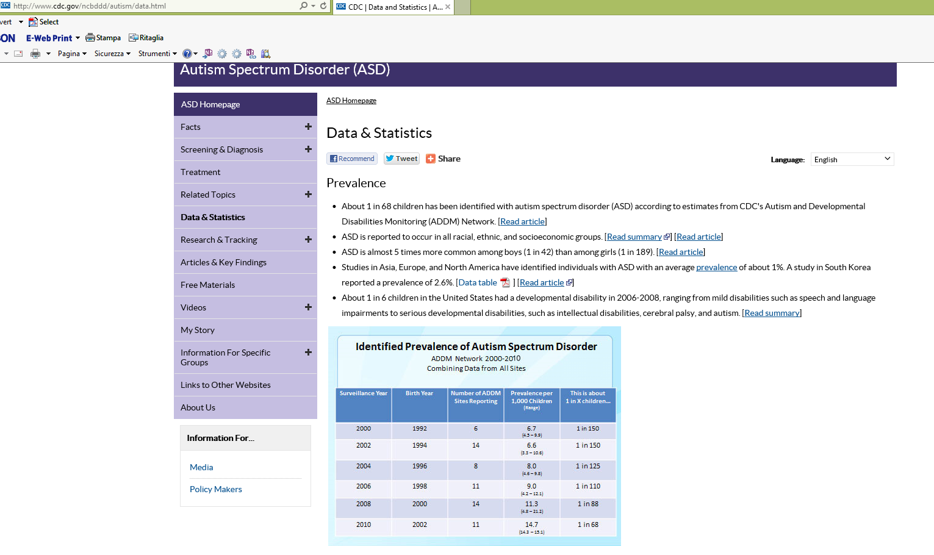The width and height of the screenshot is (934, 555).
Task: Click the Ritaglia clip button
Action: click(146, 38)
